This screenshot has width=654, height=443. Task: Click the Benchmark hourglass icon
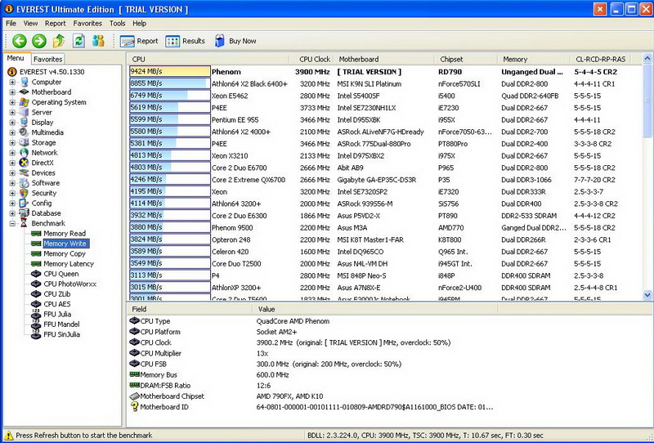pos(25,223)
